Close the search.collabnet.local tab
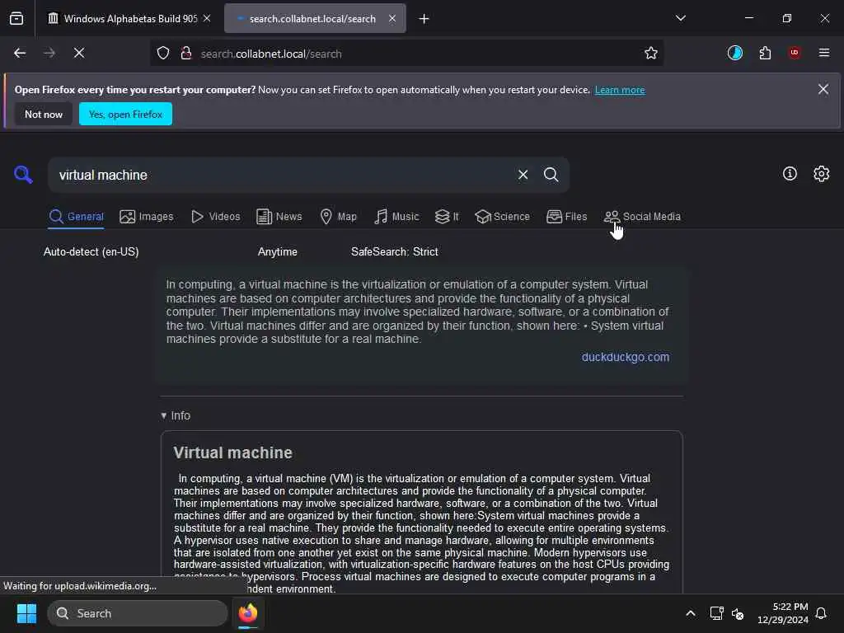 (392, 18)
